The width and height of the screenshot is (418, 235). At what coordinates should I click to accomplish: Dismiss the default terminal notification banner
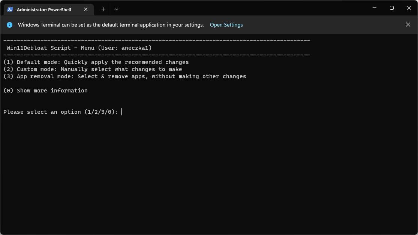[x=408, y=24]
